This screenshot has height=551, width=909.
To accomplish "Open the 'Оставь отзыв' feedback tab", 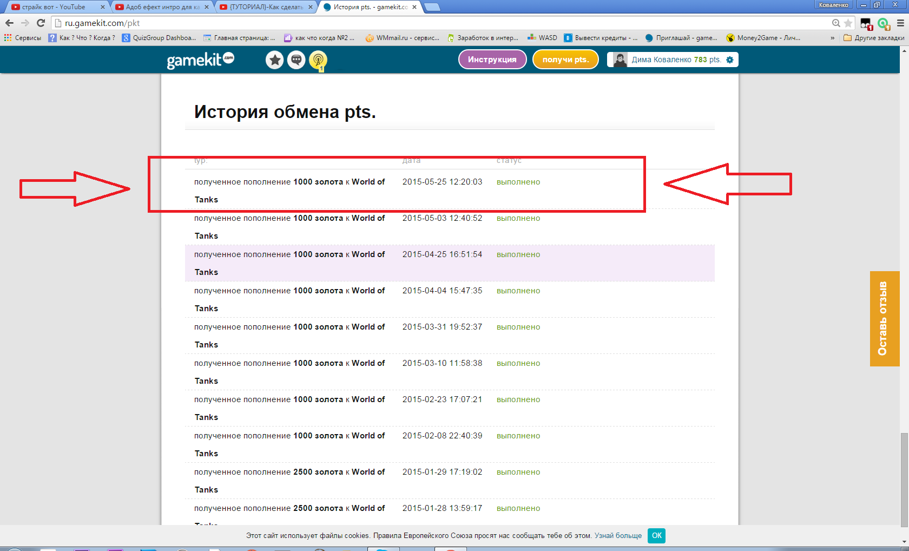I will tap(885, 319).
